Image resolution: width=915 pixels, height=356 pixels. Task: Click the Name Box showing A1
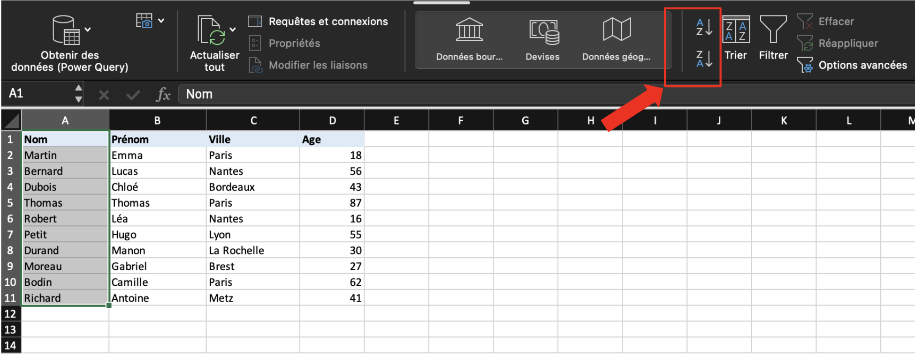38,94
